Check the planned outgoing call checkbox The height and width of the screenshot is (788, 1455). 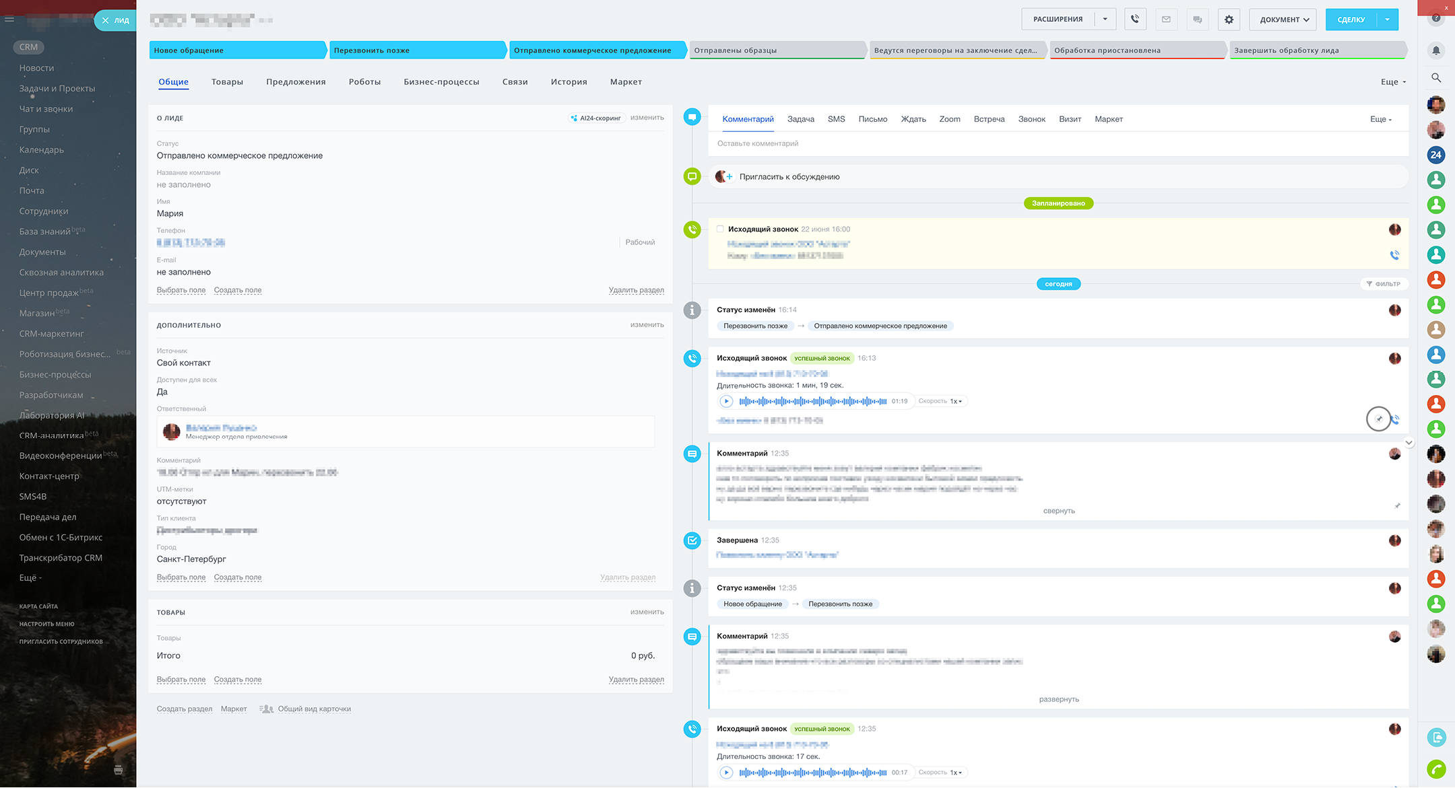point(720,229)
